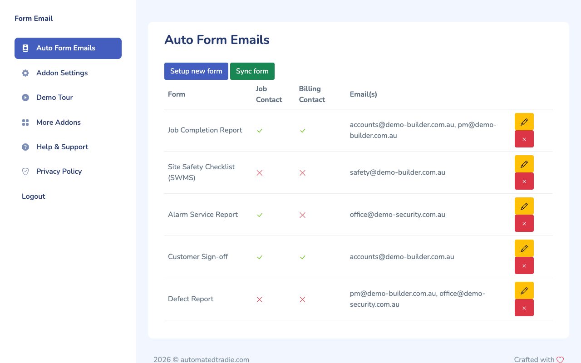Click Job Completion Report email addresses

click(423, 130)
